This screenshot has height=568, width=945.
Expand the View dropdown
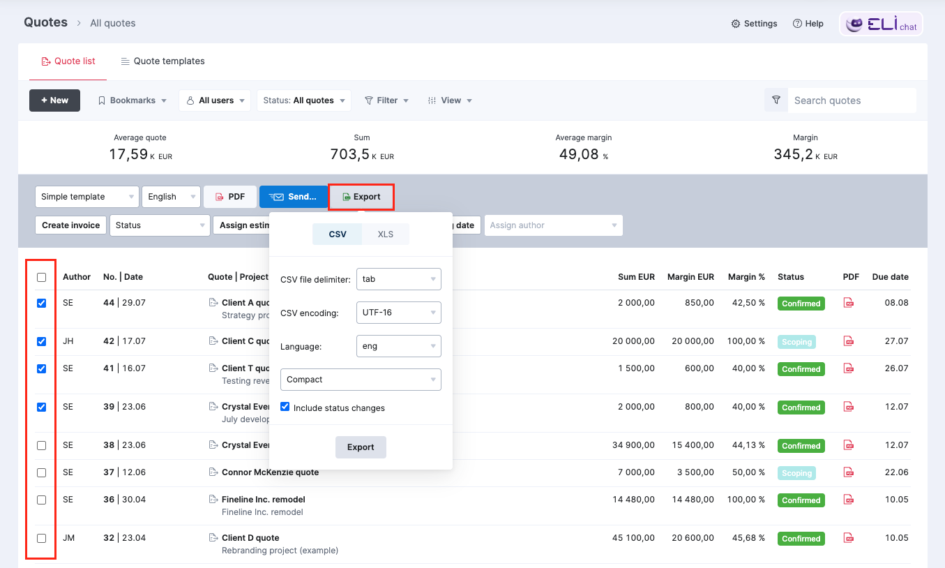tap(450, 100)
